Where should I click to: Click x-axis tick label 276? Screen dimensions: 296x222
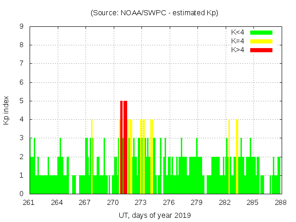click(x=169, y=203)
